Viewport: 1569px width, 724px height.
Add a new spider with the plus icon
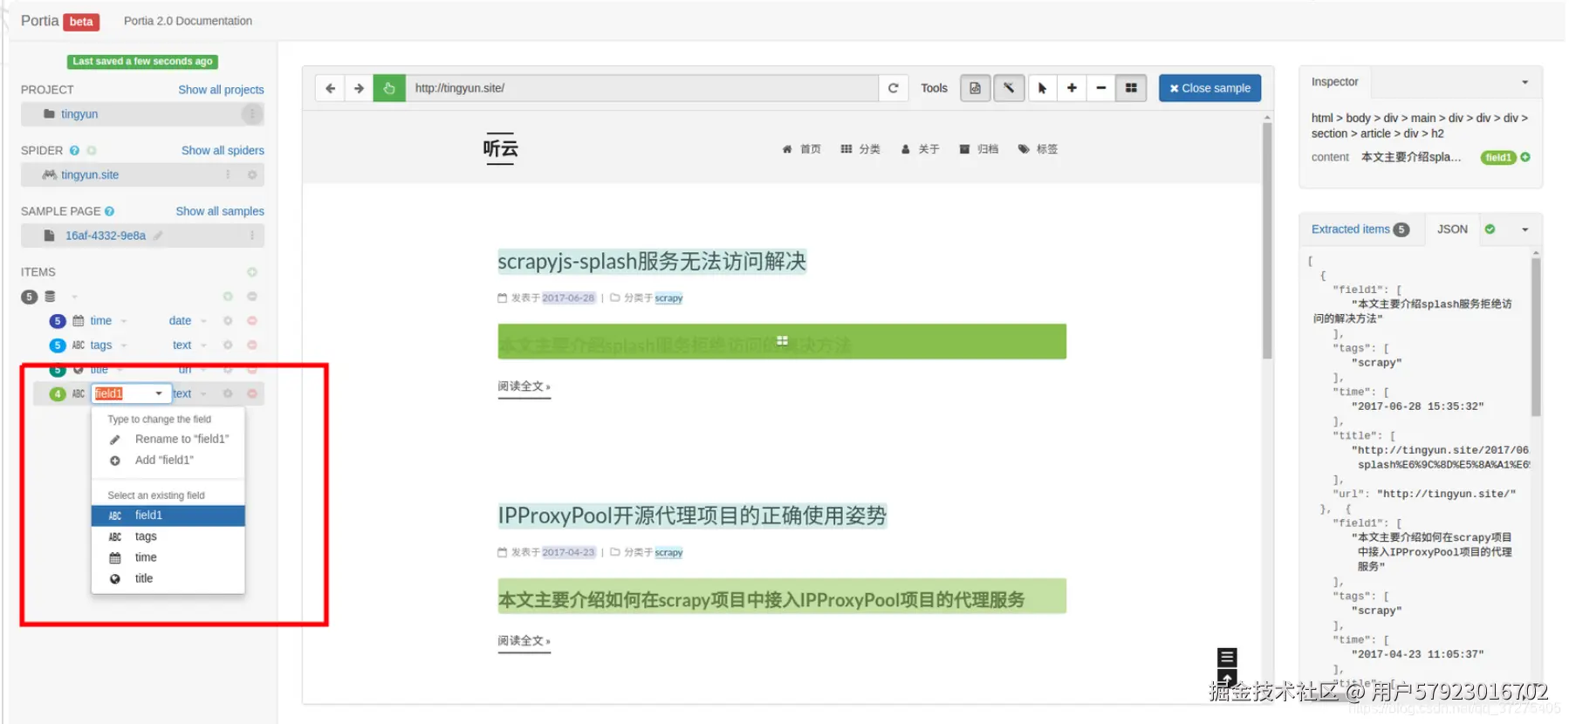click(92, 151)
